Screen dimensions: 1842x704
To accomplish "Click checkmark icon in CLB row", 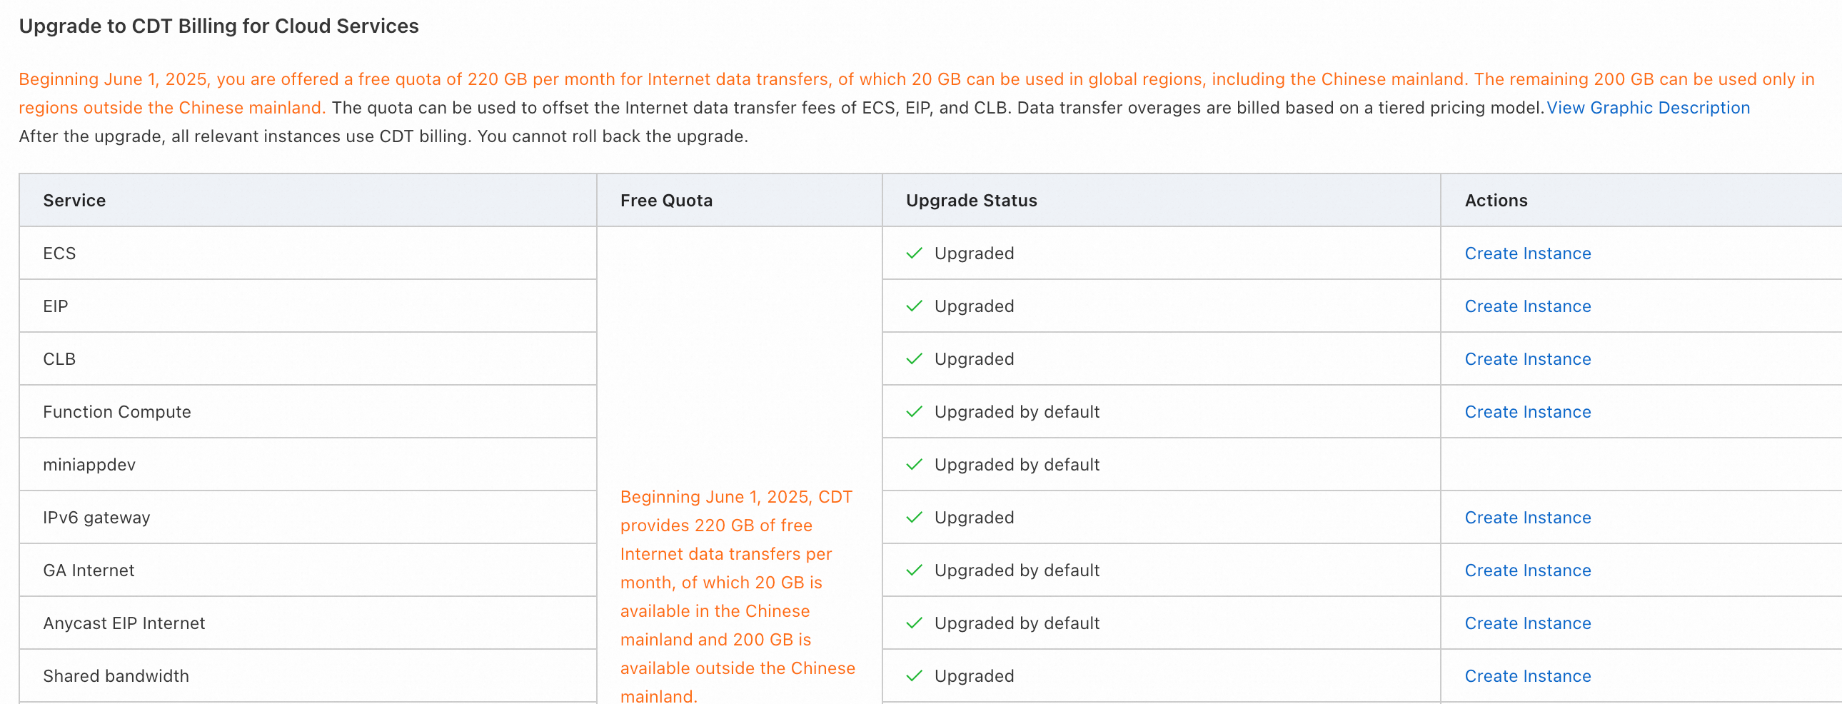I will 914,359.
